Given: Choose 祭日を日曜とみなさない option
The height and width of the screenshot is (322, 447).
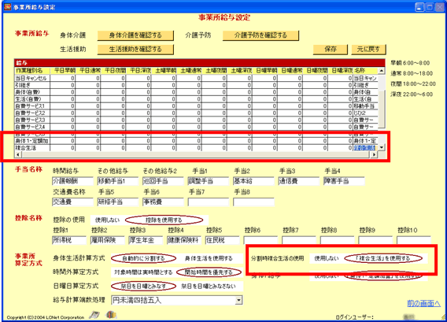Looking at the screenshot, I should click(x=209, y=286).
